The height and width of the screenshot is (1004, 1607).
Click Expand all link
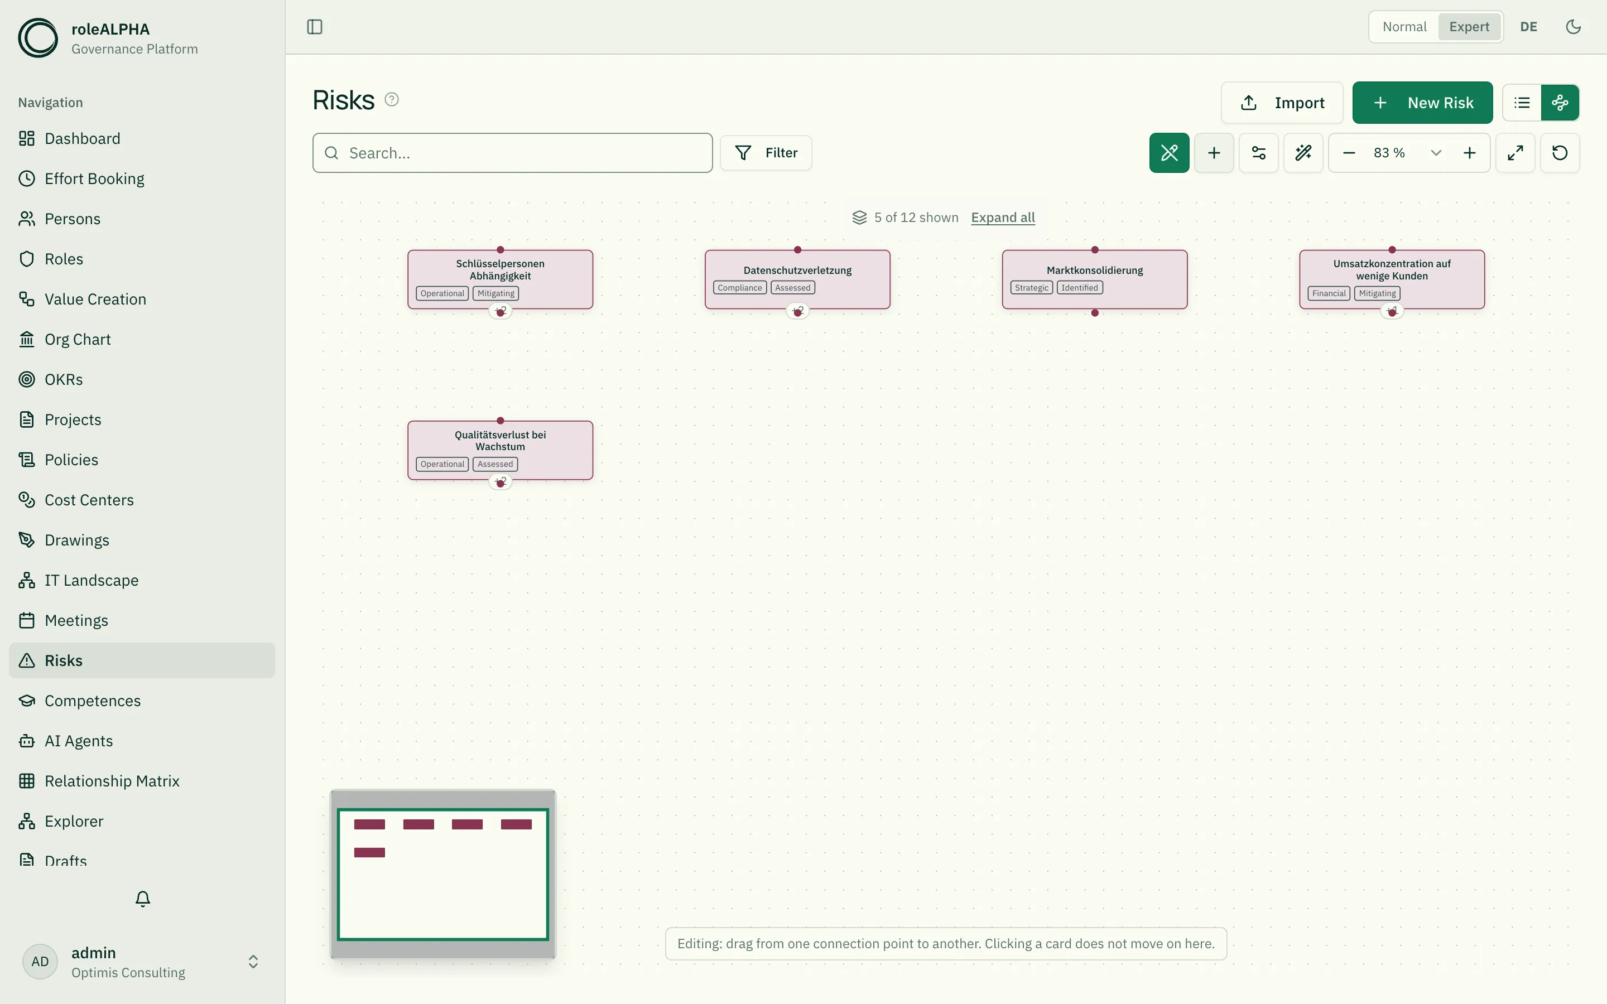(1003, 217)
